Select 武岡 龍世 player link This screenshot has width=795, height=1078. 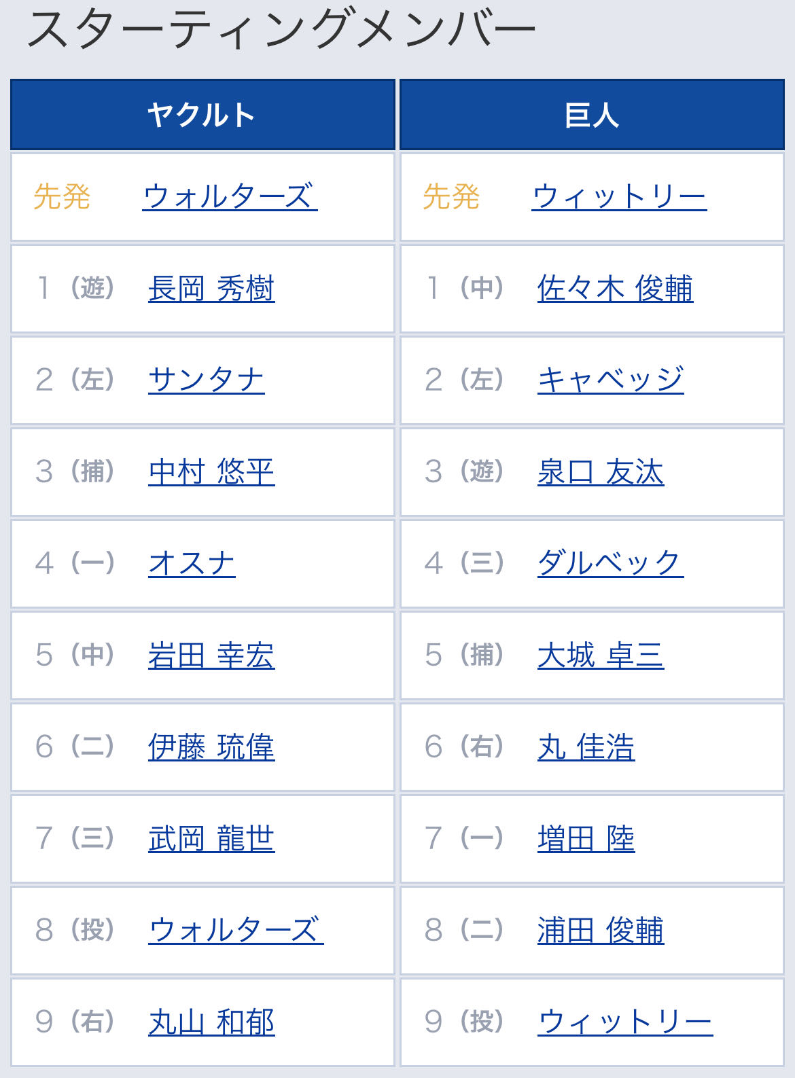(211, 839)
